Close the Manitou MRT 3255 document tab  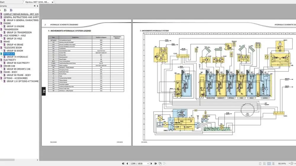coord(52,2)
